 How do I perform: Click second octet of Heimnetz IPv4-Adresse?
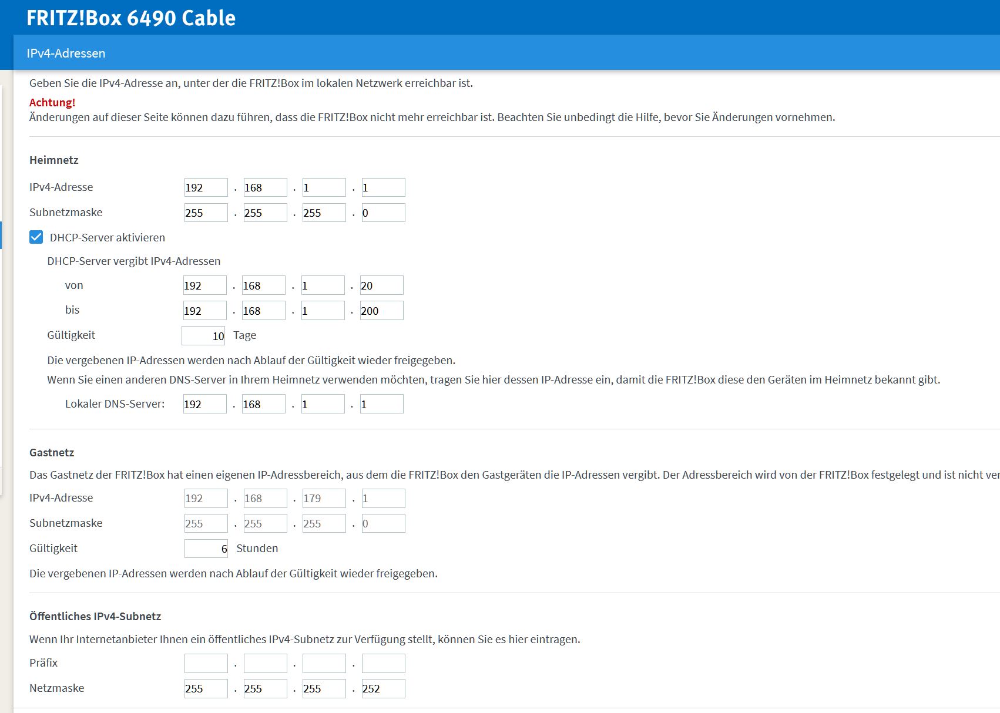(265, 187)
